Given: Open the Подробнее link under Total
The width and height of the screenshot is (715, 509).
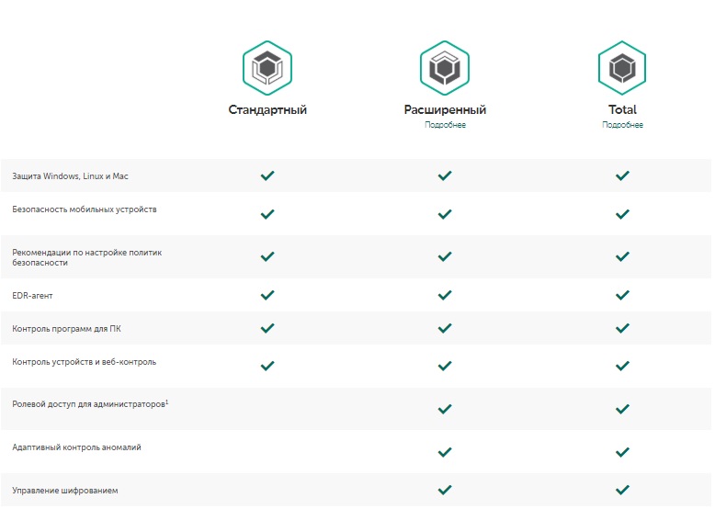Looking at the screenshot, I should [x=622, y=125].
